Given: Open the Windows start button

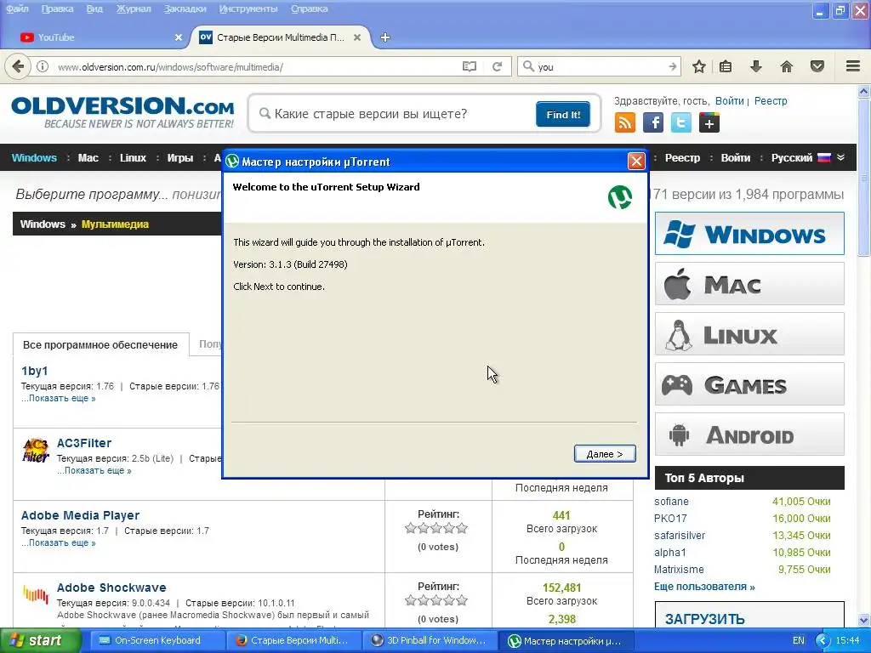Looking at the screenshot, I should [x=40, y=640].
